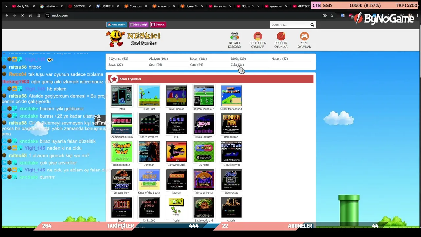Click the ÜYE OL button

coord(158,25)
